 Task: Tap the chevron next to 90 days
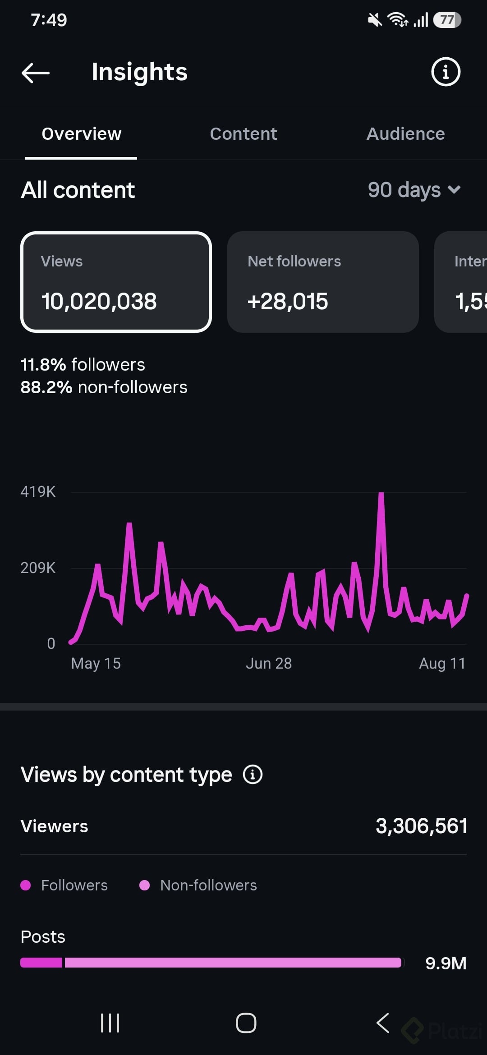click(x=454, y=190)
